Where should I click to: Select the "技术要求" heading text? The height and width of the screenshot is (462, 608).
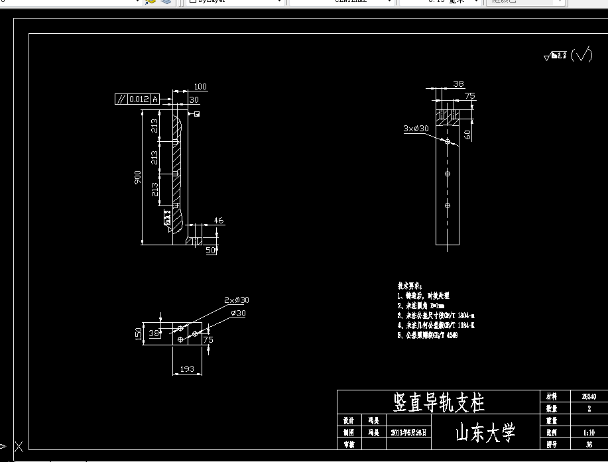(x=410, y=286)
